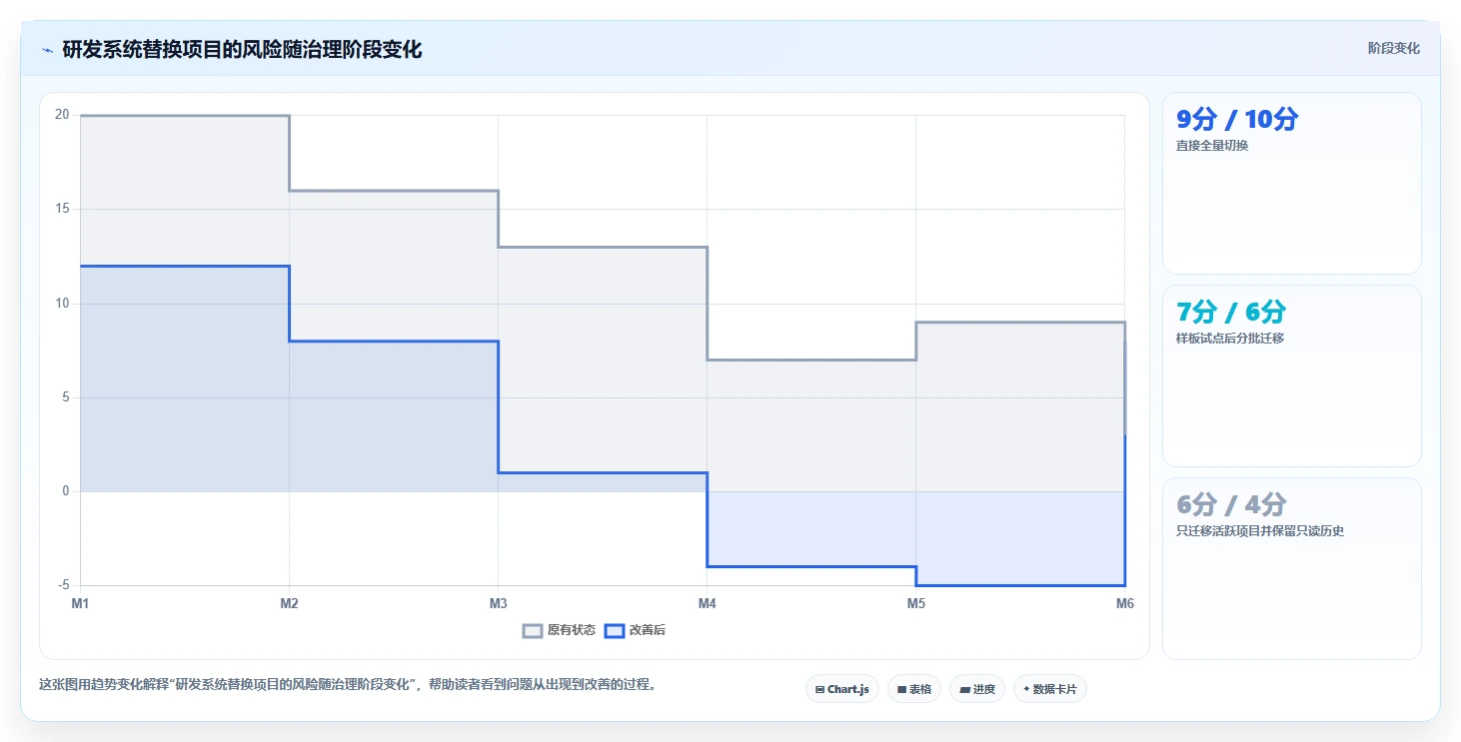The width and height of the screenshot is (1461, 742).
Task: Click the M1 x-axis label
Action: tap(80, 603)
